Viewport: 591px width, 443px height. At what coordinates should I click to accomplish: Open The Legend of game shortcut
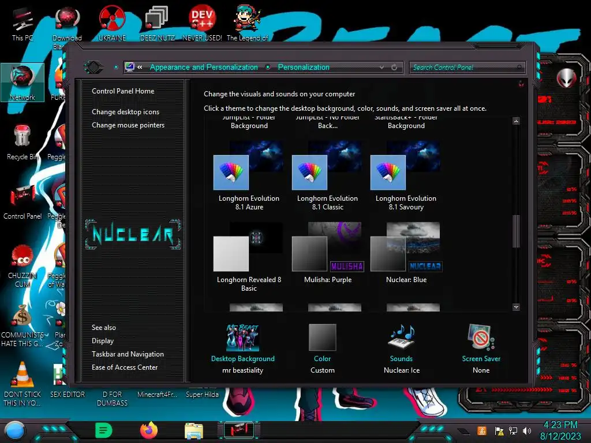coord(247,22)
